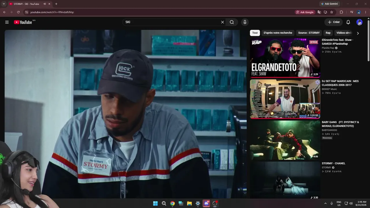Open the volume and network flyout
This screenshot has width=370, height=208.
point(349,203)
